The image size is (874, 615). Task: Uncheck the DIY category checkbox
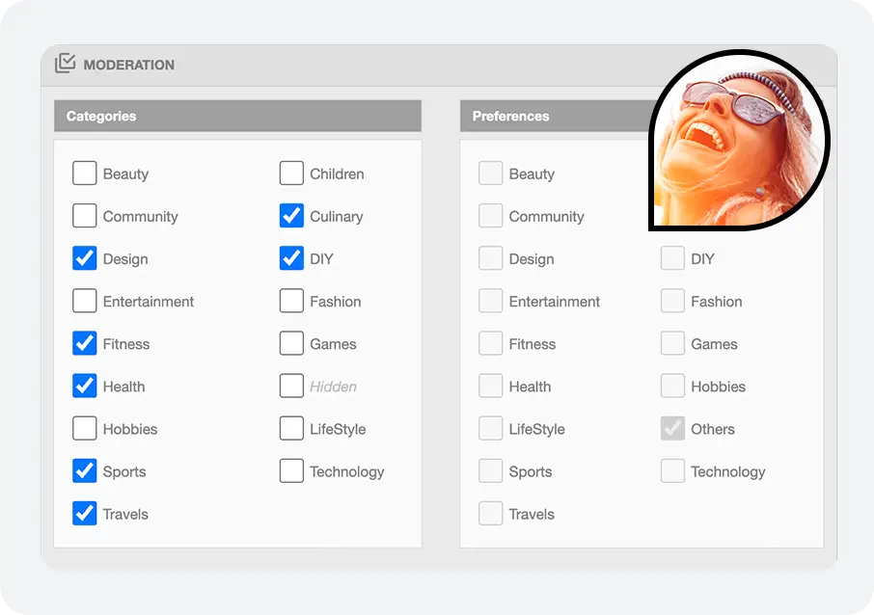click(291, 258)
